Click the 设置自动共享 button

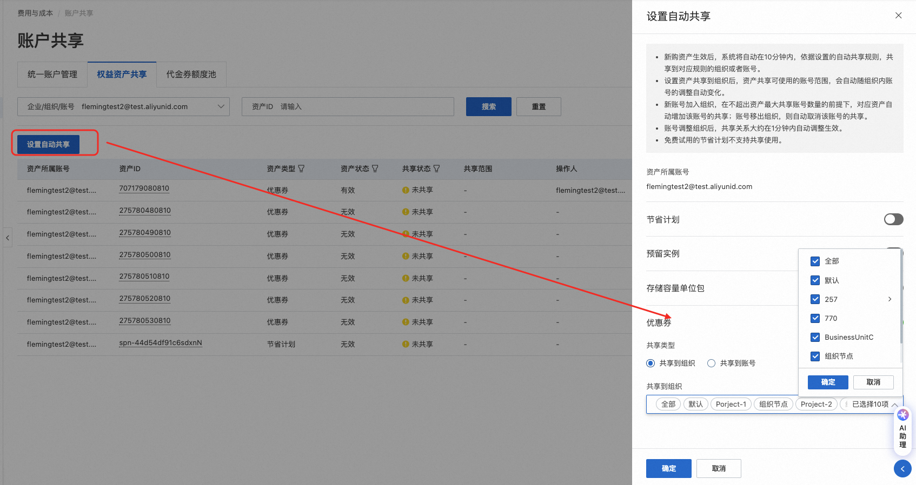tap(48, 145)
